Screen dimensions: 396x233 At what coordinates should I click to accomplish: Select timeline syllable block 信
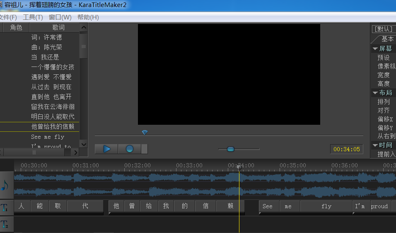pos(205,206)
